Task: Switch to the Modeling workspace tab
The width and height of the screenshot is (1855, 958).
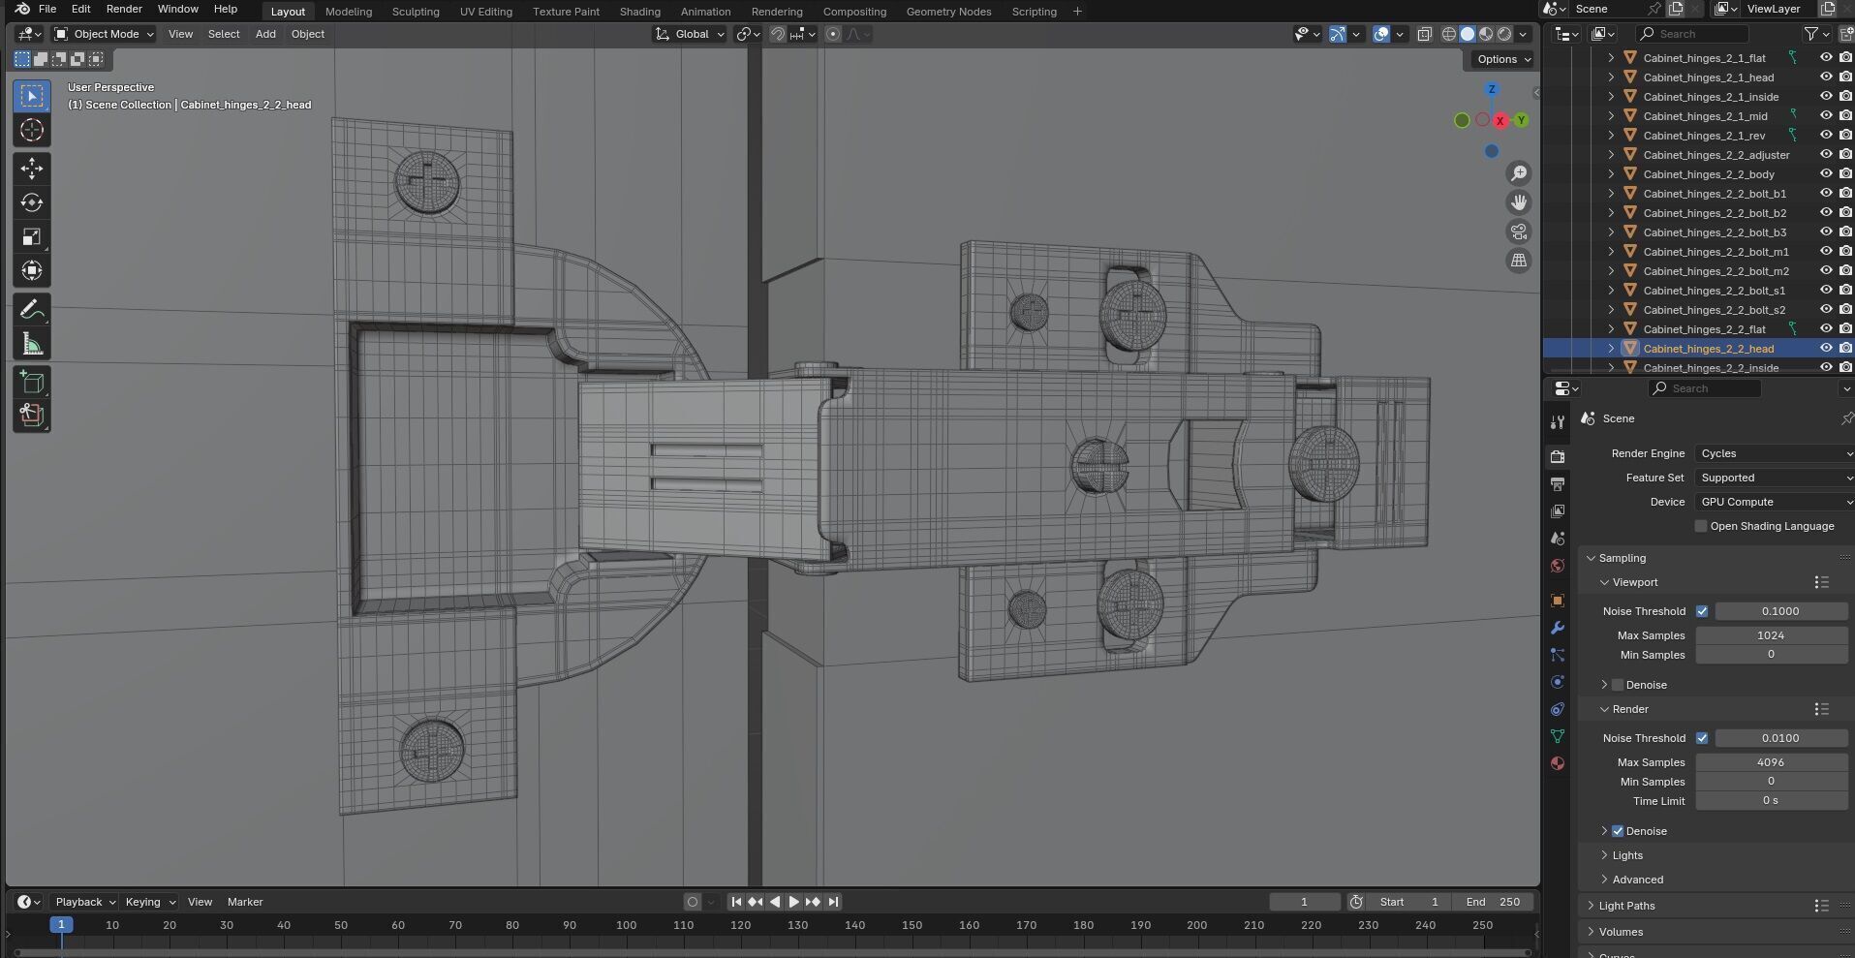Action: [349, 12]
